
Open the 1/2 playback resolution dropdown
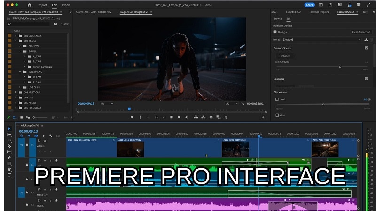(231, 103)
